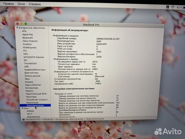Click the GPUSwitch row label

[x=65, y=115]
